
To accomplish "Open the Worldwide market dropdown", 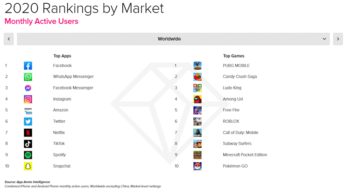I will click(173, 39).
